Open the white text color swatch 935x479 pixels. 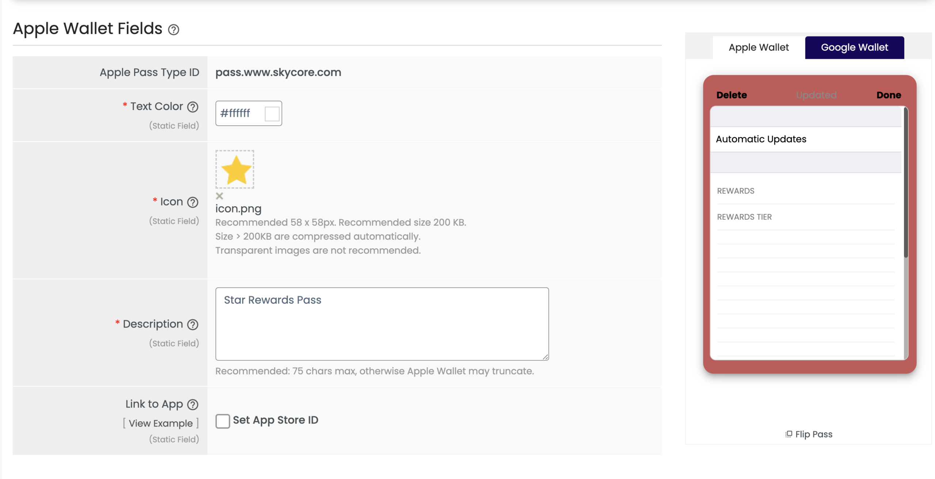tap(272, 114)
